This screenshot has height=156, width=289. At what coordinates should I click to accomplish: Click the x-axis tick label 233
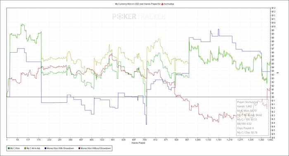tap(49, 140)
